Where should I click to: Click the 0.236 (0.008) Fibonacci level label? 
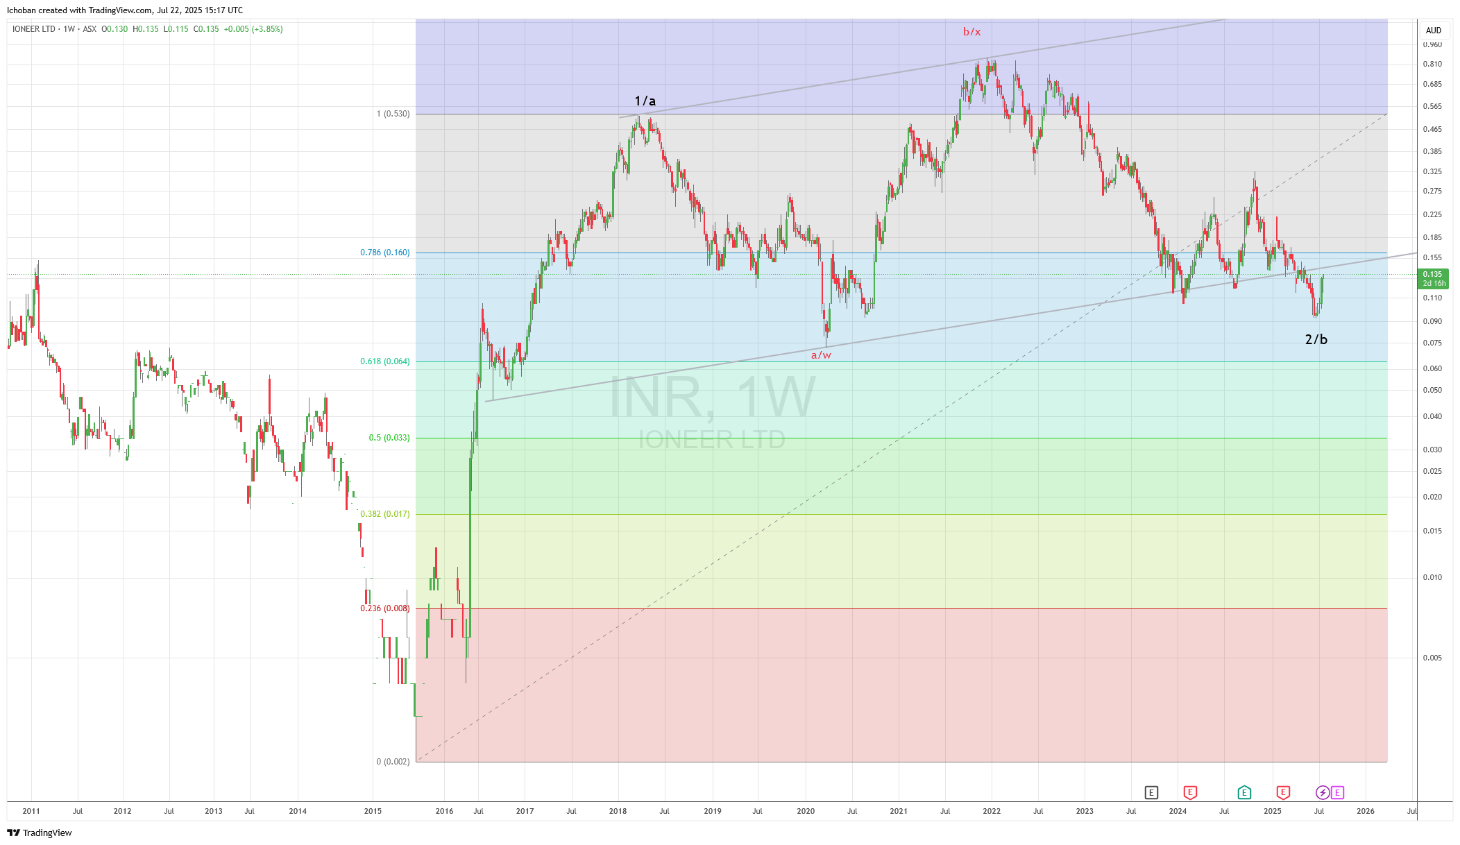click(x=384, y=608)
